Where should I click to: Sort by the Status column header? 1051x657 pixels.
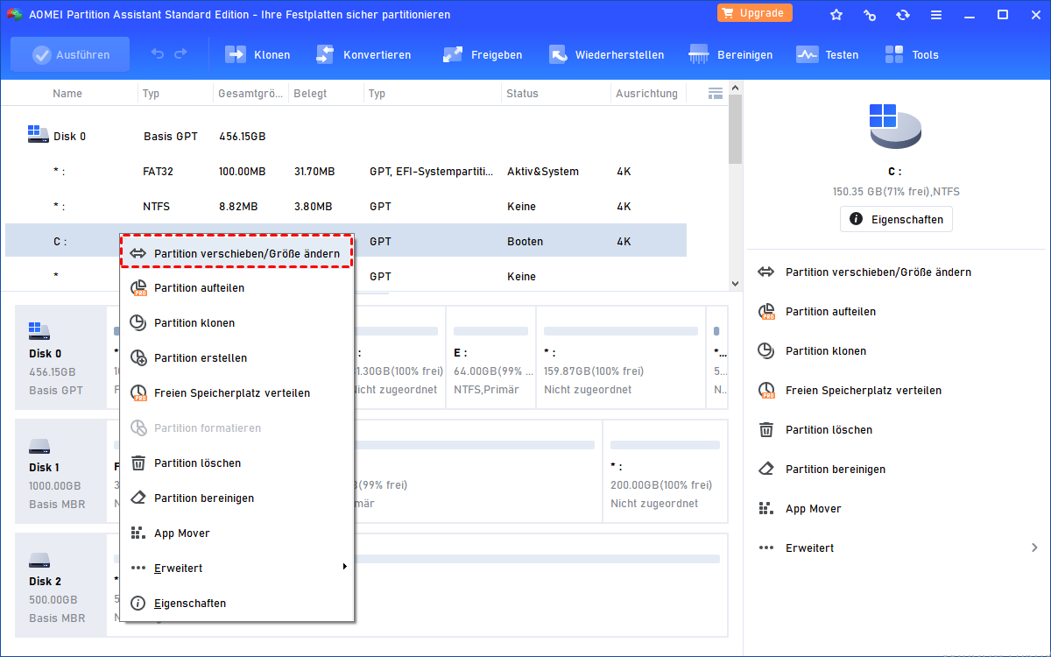click(x=522, y=93)
